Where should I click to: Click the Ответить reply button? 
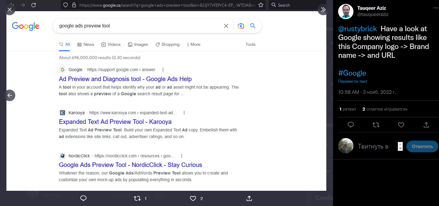coord(422,147)
